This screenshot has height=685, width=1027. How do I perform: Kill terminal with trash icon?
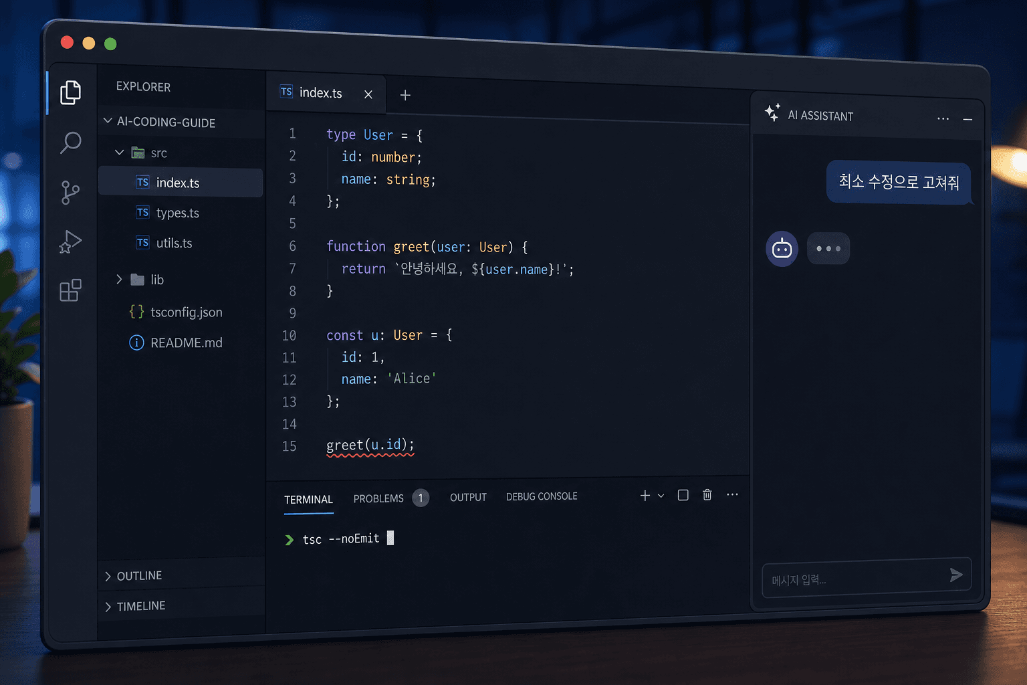707,494
